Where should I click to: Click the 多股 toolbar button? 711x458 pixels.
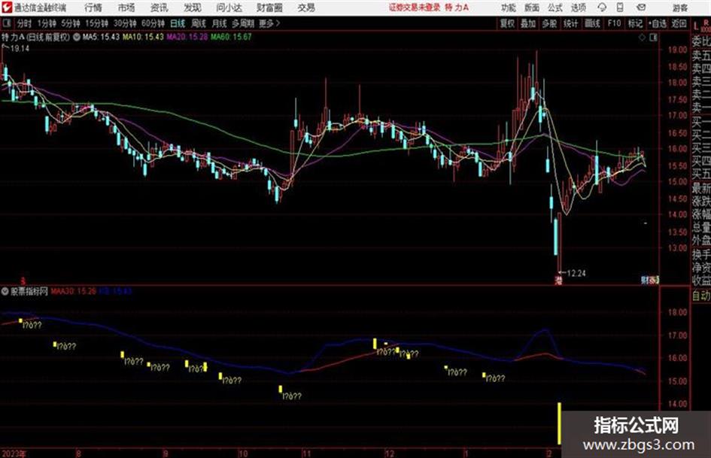549,23
